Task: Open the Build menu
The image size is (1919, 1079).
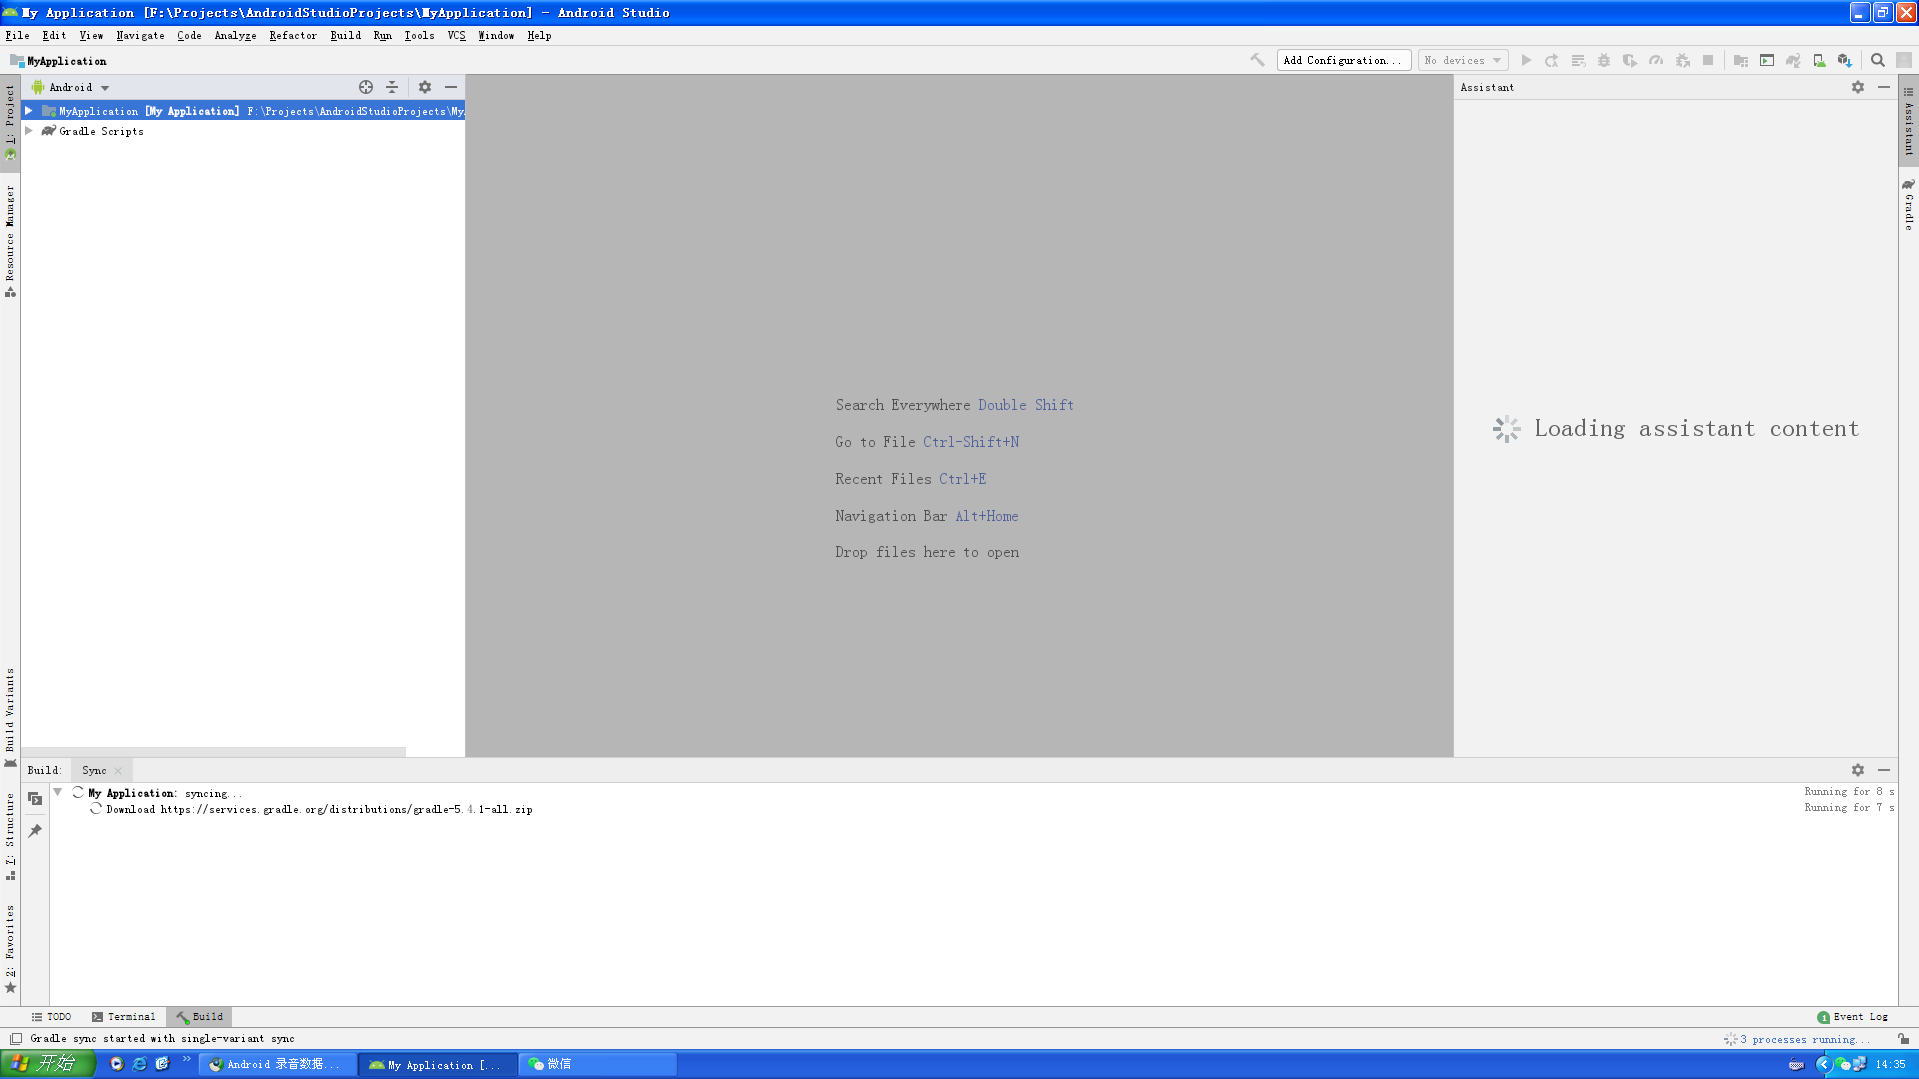Action: tap(346, 35)
